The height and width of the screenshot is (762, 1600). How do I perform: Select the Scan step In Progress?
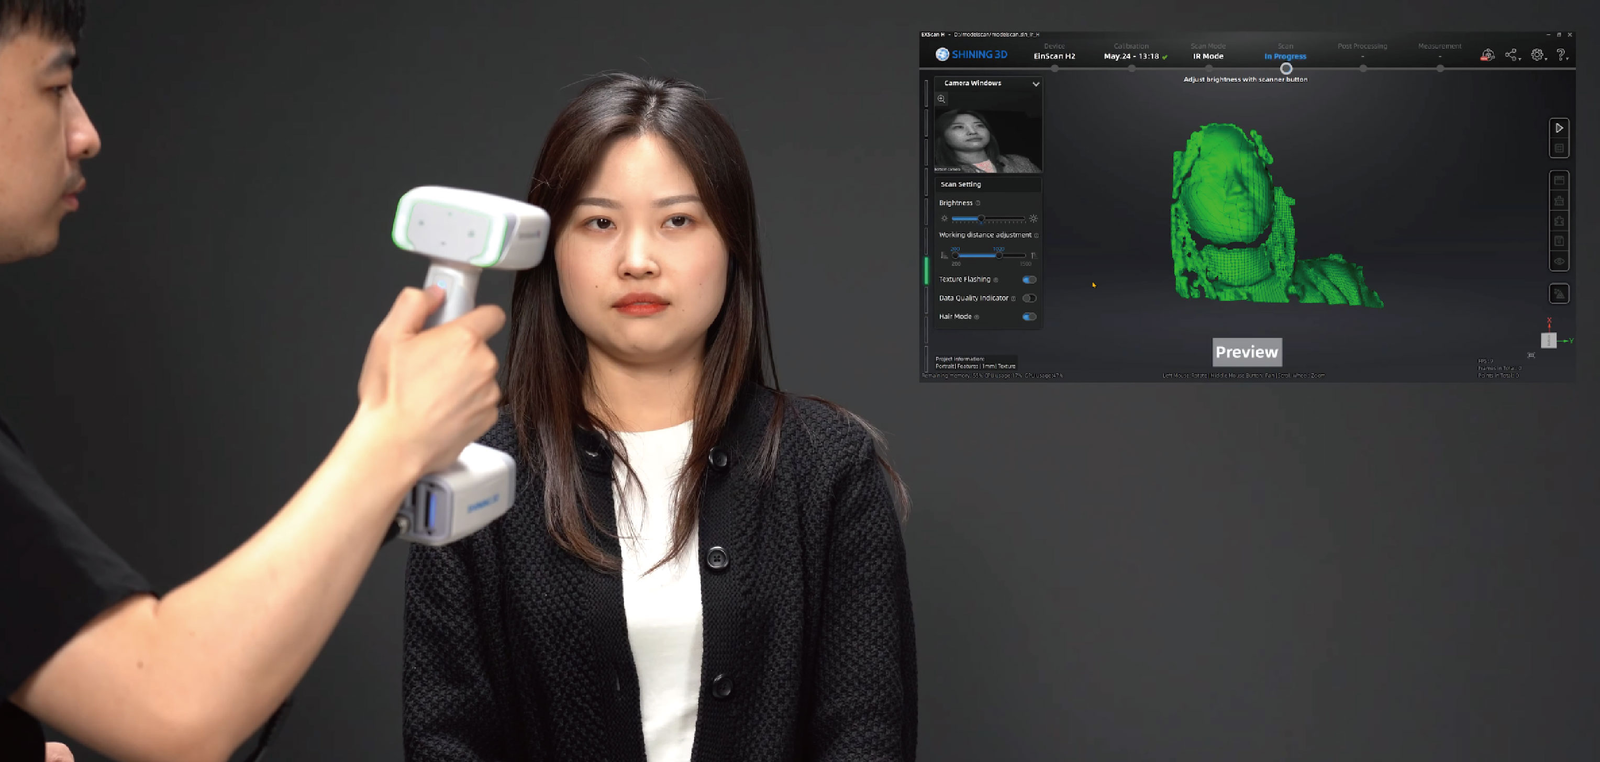1285,51
